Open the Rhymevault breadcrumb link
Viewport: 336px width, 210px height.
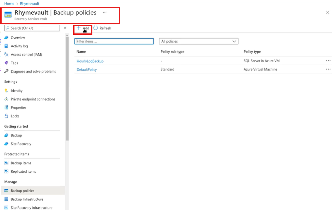[30, 4]
